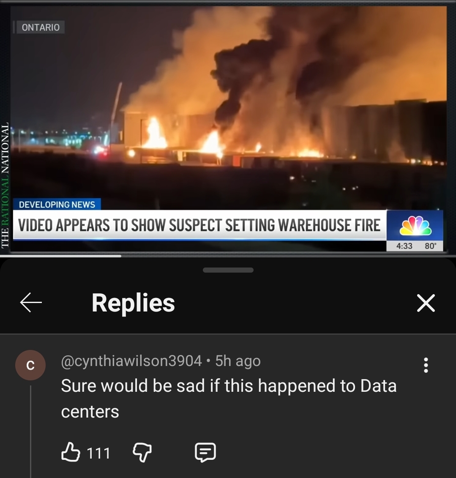Select the comment text about Data centers

tap(229, 399)
